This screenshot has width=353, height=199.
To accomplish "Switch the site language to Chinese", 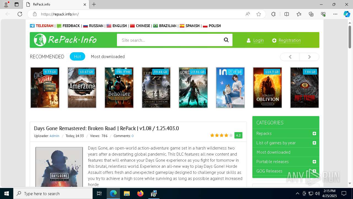I will (x=140, y=26).
